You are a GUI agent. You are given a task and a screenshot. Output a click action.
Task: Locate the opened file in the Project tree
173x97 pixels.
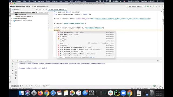point(37,9)
